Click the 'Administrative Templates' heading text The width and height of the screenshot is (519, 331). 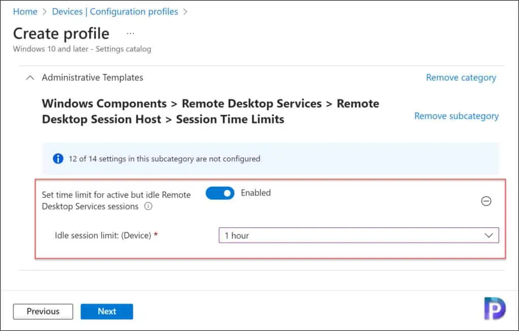(92, 78)
